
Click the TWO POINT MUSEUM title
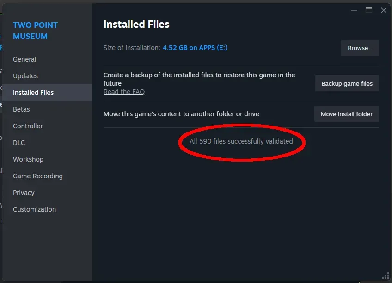tap(35, 31)
